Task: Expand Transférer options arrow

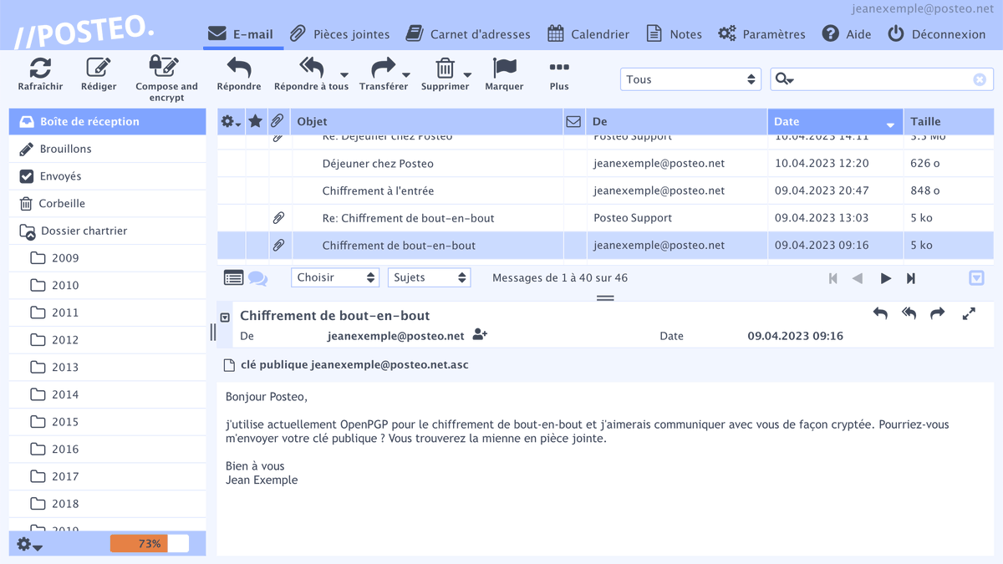Action: coord(406,75)
